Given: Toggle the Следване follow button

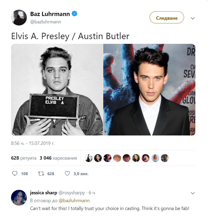Looking at the screenshot, I should point(167,17).
